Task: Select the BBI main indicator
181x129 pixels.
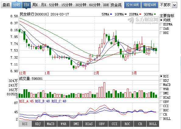Action: coord(164,33)
